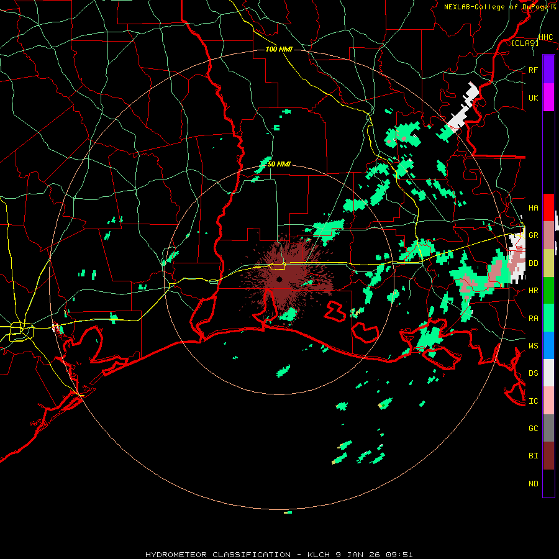Image resolution: width=559 pixels, height=559 pixels.
Task: Click the DS dry snow white swatch
Action: (x=548, y=373)
